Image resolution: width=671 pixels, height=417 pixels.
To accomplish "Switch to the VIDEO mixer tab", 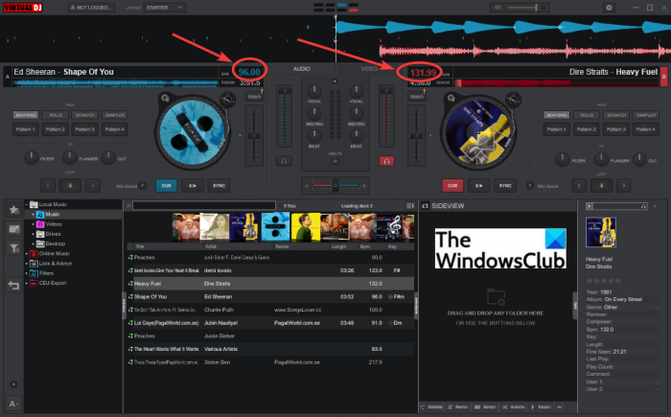I will [369, 69].
